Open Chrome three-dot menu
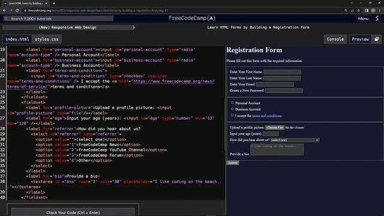The image size is (384, 216). (380, 11)
